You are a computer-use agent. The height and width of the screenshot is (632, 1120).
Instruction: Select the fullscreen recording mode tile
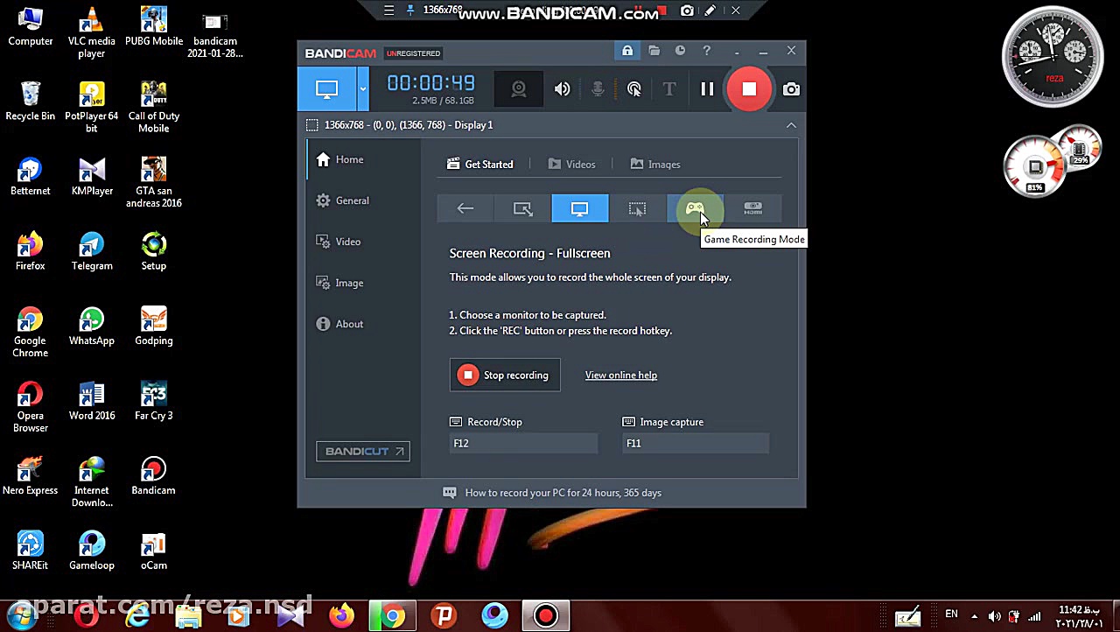click(x=580, y=209)
